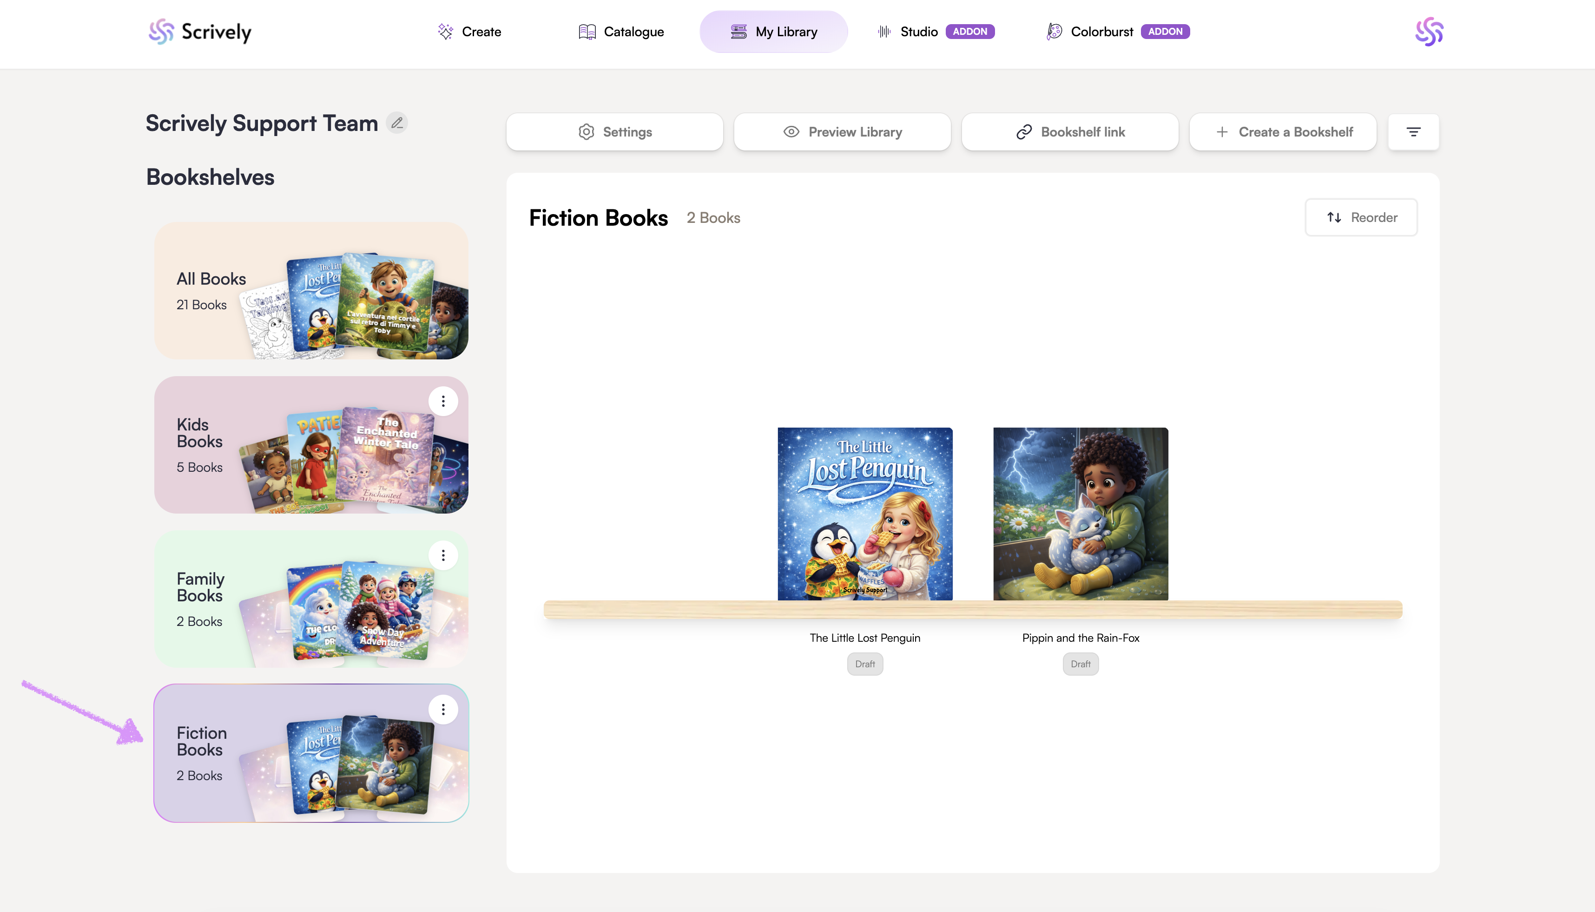The height and width of the screenshot is (912, 1595).
Task: Open Kids Books three-dot menu
Action: pyautogui.click(x=443, y=401)
